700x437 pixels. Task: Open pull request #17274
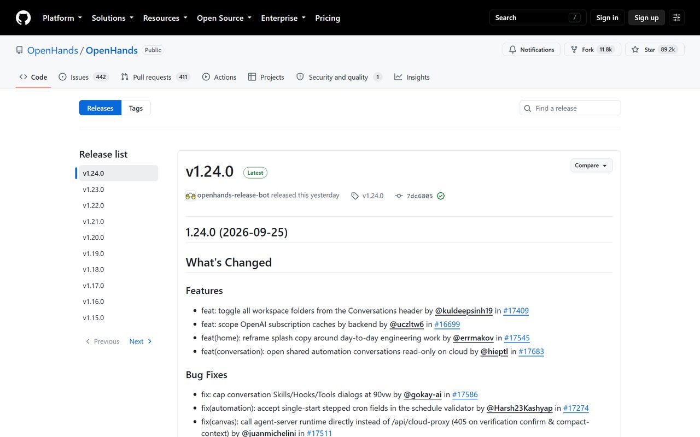click(x=576, y=408)
